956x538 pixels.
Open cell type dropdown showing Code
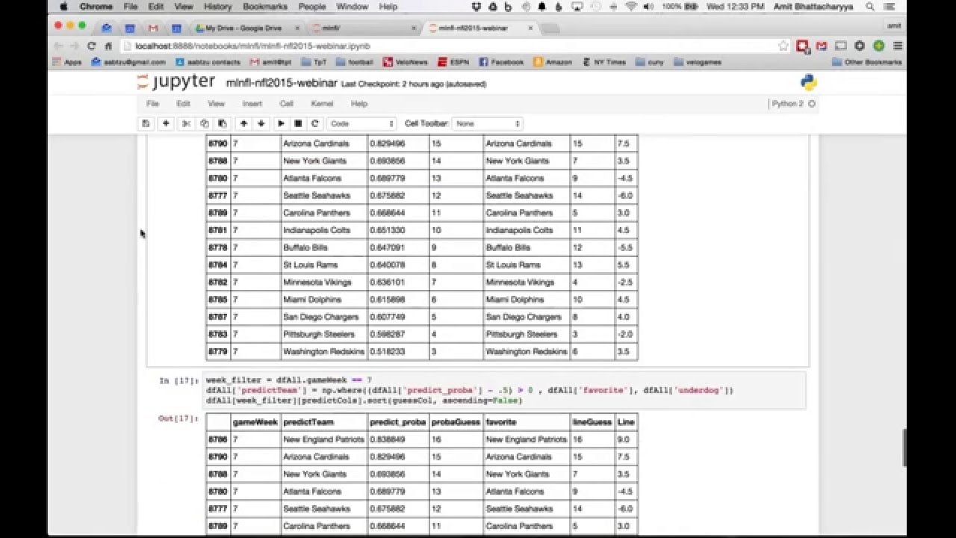tap(361, 123)
